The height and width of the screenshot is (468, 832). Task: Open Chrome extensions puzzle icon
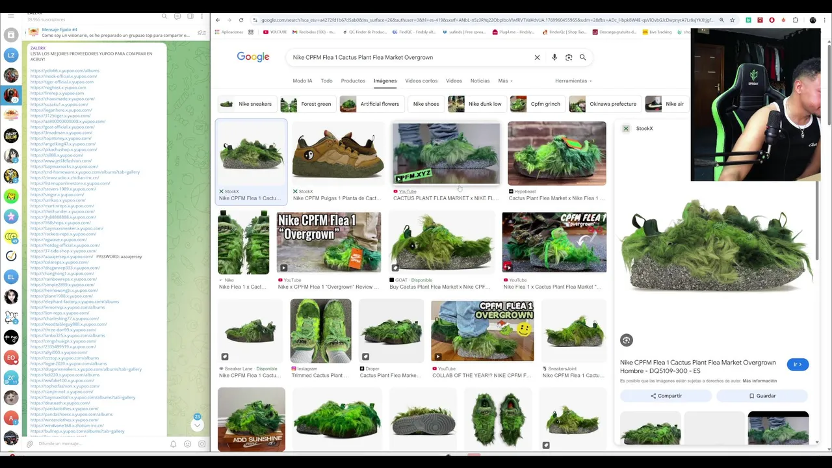pyautogui.click(x=796, y=20)
